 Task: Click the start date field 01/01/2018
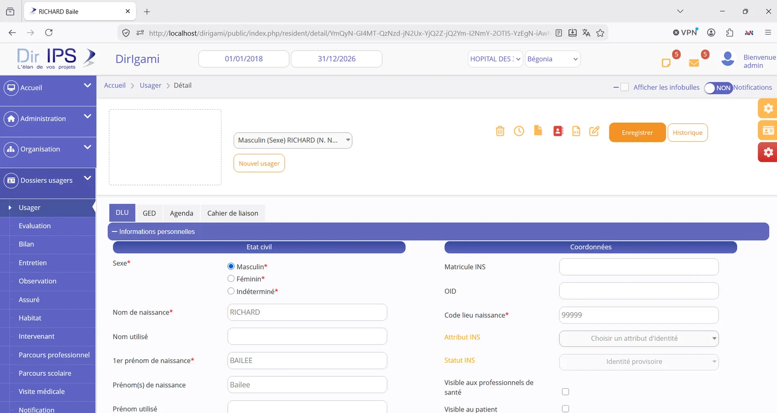point(244,59)
